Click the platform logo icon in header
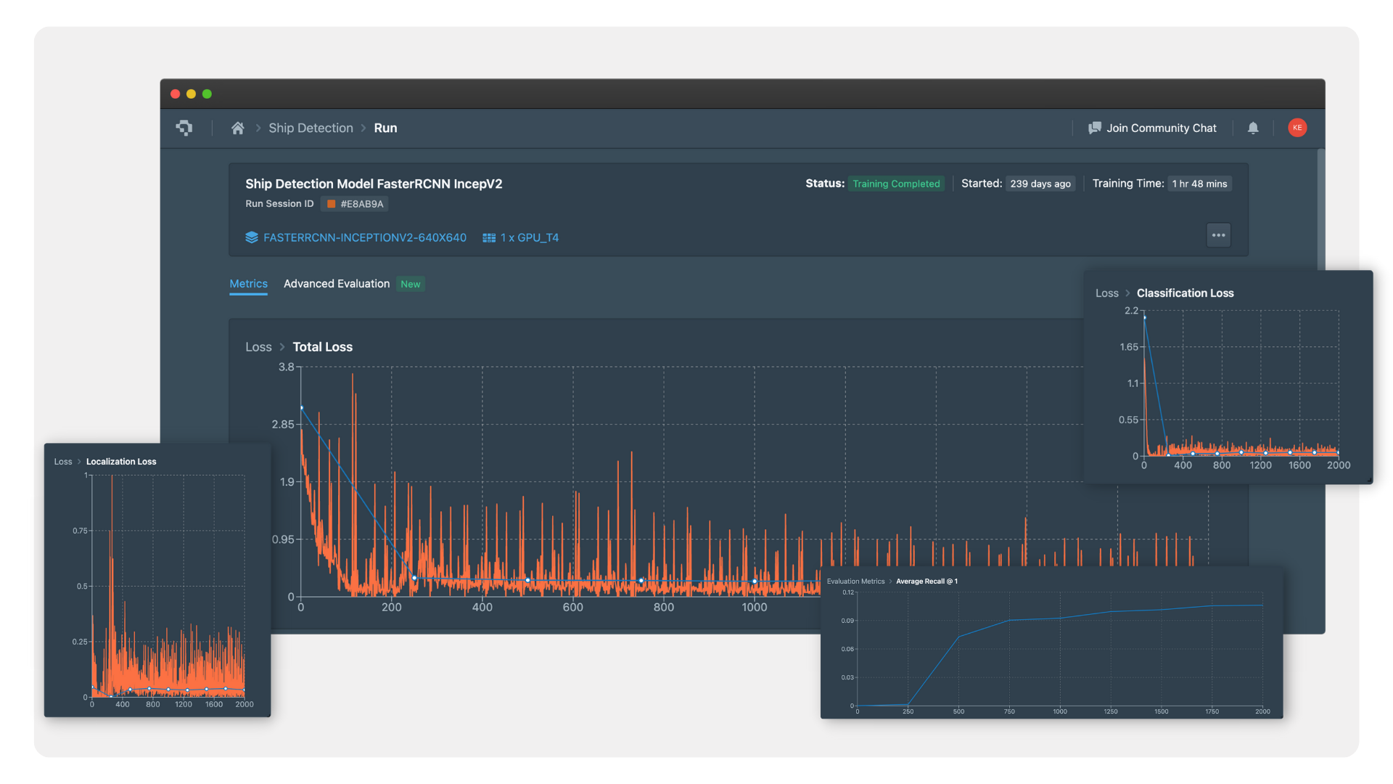This screenshot has height=784, width=1393. pos(184,128)
